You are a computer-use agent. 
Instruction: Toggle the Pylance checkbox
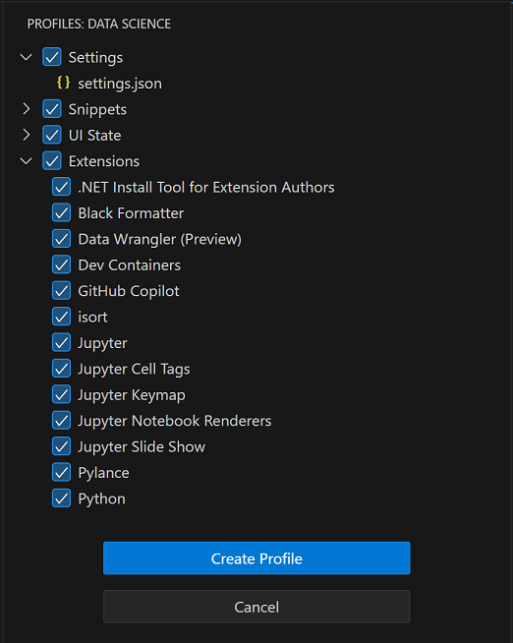[x=62, y=472]
